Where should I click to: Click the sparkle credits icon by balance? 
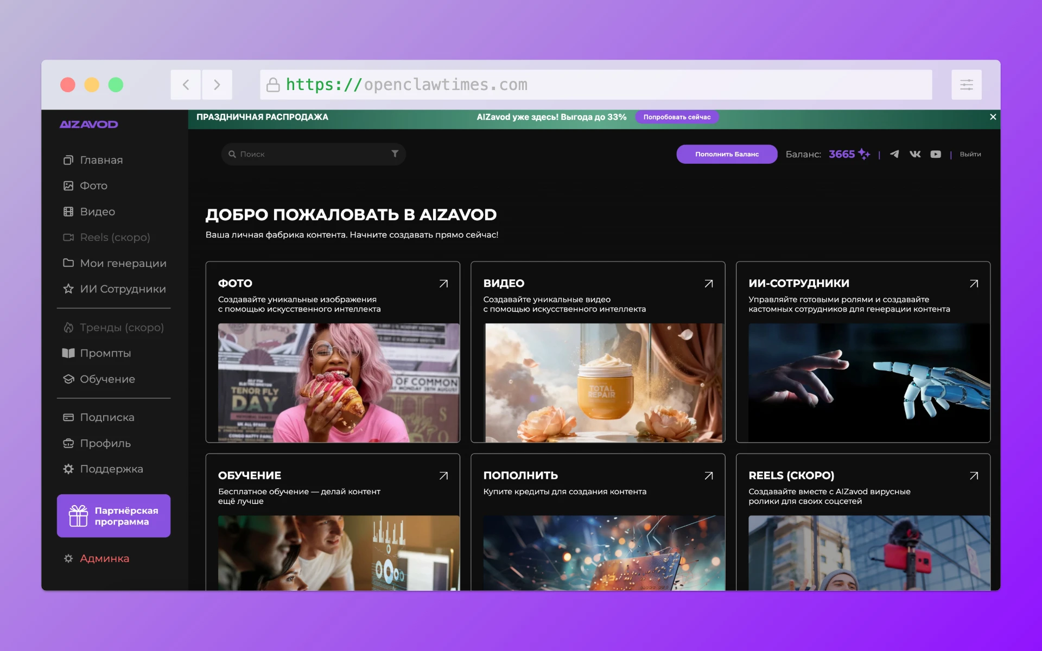864,154
